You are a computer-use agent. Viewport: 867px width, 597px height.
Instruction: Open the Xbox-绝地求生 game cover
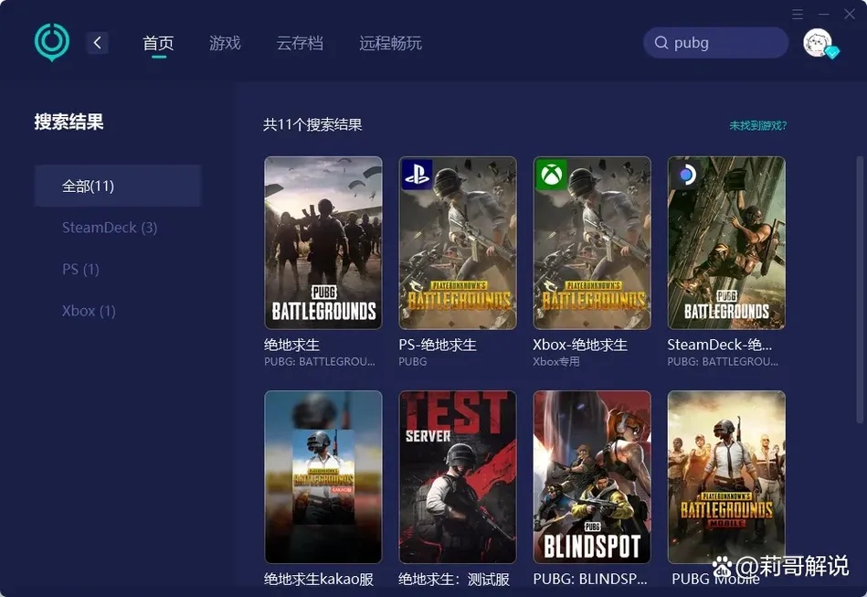click(592, 243)
